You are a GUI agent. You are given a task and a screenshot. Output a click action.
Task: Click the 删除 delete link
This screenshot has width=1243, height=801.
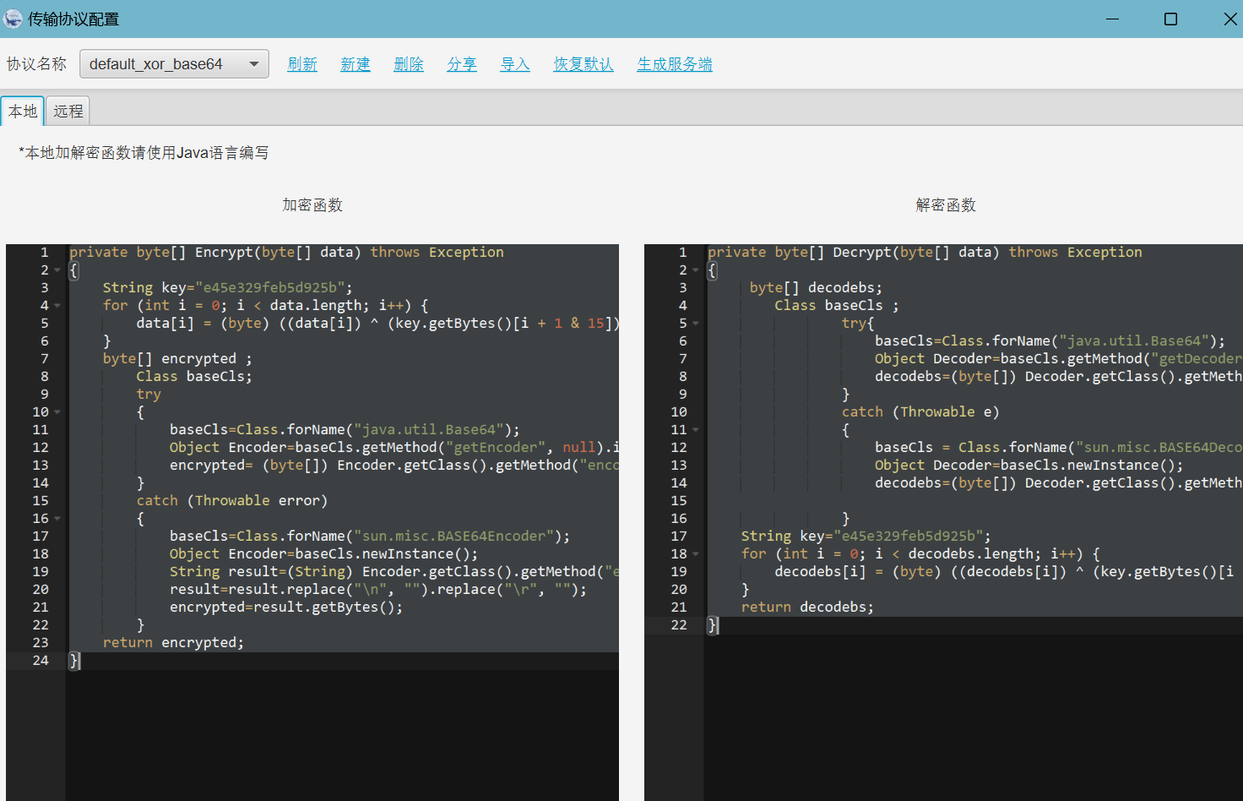[409, 64]
